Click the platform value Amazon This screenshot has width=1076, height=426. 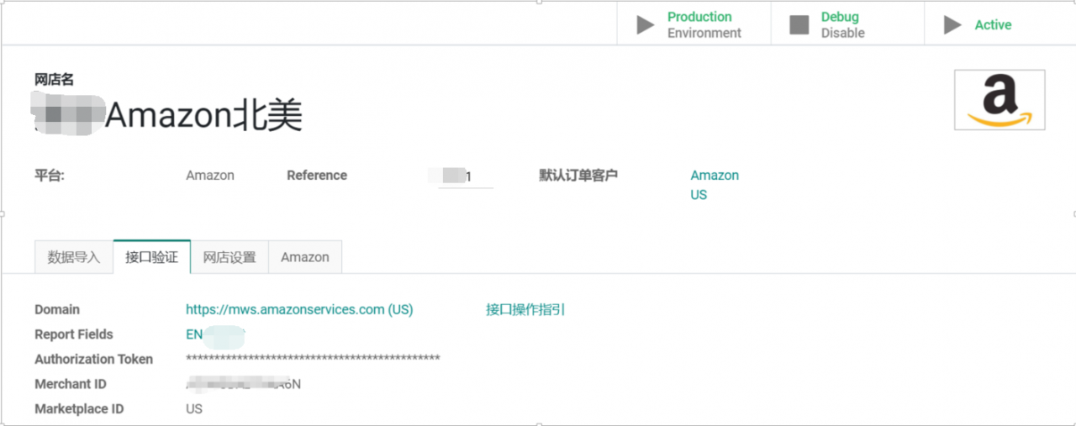coord(210,176)
